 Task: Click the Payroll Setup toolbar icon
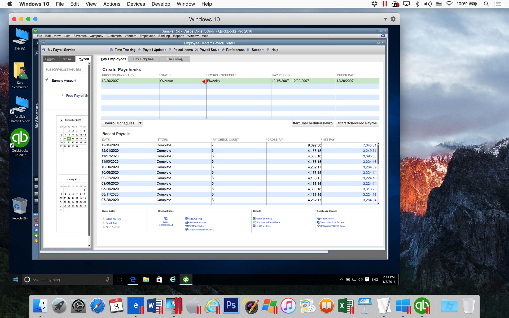click(x=196, y=50)
